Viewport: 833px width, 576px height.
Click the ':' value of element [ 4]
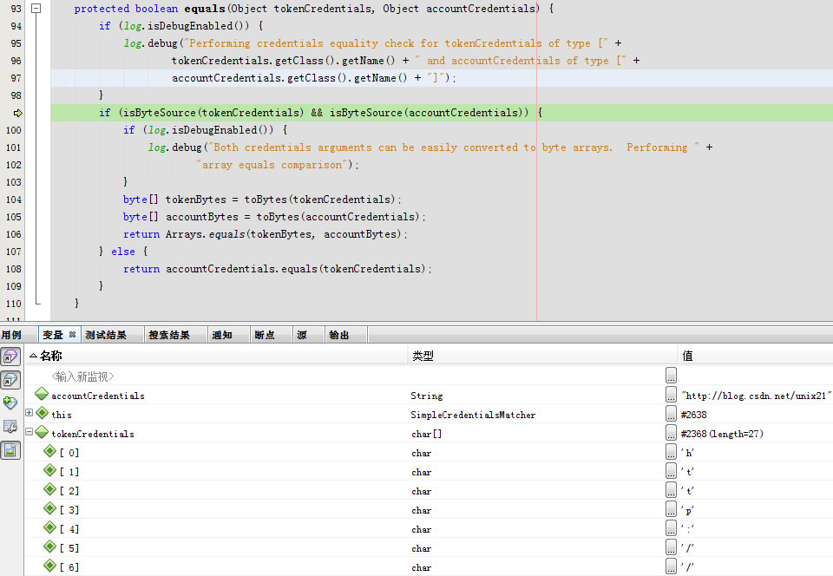click(x=687, y=530)
